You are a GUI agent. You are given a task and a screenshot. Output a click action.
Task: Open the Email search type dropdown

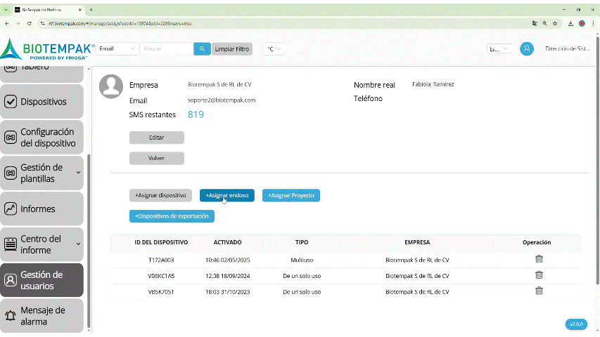117,49
